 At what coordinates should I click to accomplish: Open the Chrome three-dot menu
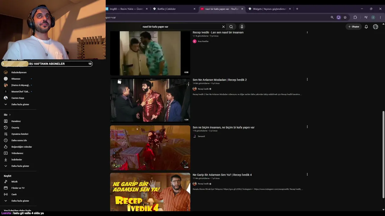380,17
